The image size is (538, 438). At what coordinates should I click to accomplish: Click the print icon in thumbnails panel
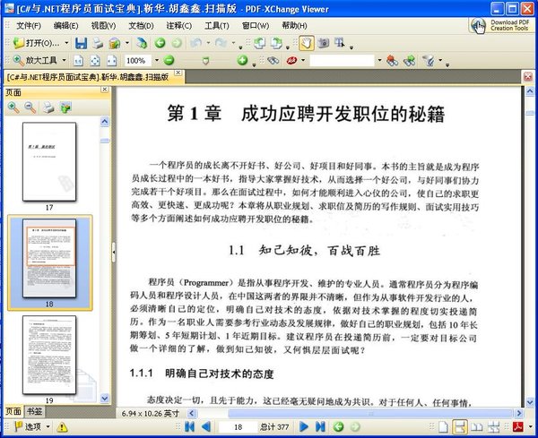pyautogui.click(x=48, y=107)
